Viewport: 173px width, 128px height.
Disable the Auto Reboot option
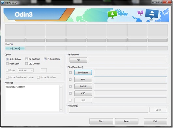(7, 59)
